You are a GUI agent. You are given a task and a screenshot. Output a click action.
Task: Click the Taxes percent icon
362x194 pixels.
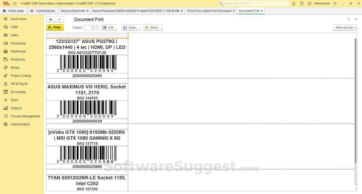(6, 100)
